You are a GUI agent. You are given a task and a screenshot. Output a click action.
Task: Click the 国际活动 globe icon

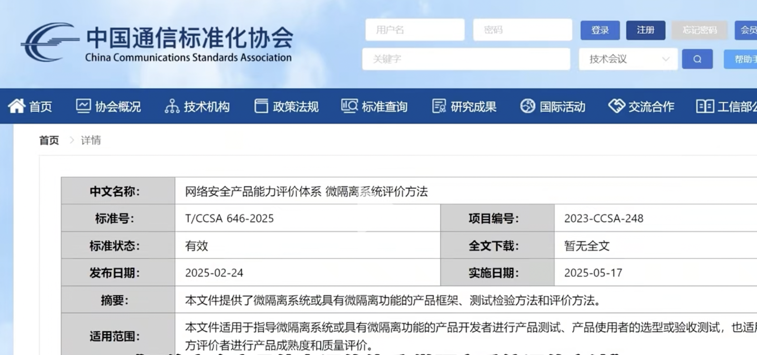528,106
